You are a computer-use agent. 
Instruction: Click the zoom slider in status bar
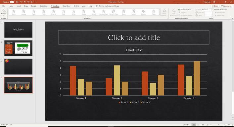(218, 125)
